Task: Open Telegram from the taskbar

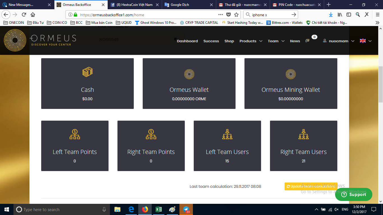Action: (x=186, y=209)
